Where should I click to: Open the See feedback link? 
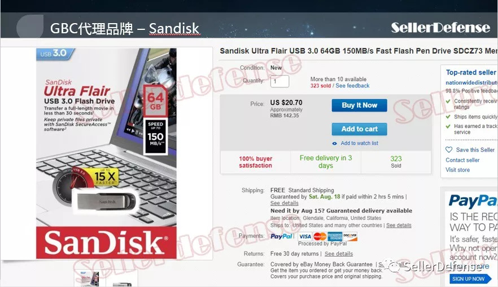pos(352,86)
